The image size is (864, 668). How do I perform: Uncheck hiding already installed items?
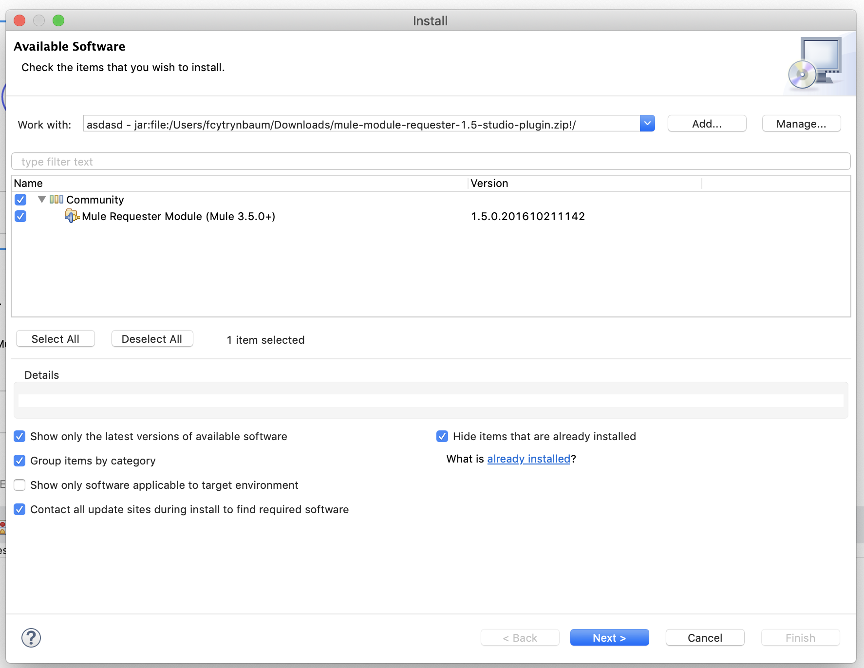442,436
